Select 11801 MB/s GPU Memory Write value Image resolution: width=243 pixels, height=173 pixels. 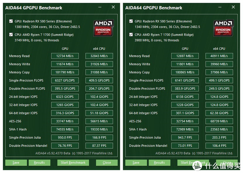[185, 64]
